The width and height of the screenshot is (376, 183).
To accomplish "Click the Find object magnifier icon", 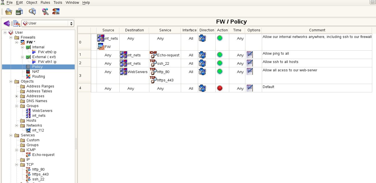I will click(x=32, y=12).
